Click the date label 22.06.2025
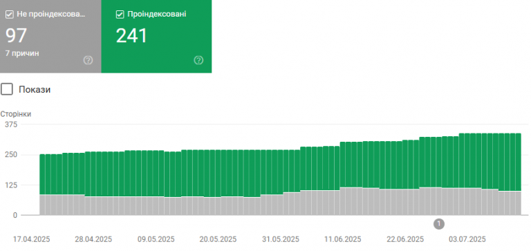This screenshot has width=531, height=251. coord(405,239)
